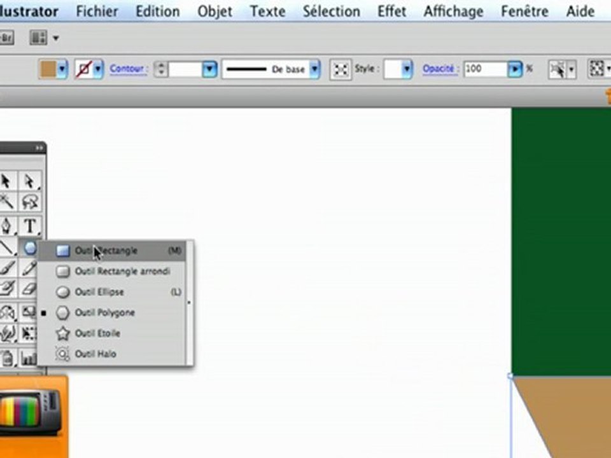611x458 pixels.
Task: Click the opacity field showing 100
Action: (486, 69)
